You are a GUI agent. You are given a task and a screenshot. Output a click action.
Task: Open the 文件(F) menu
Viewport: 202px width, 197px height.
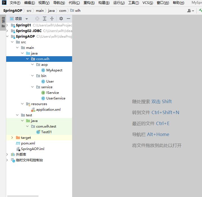point(15,3)
